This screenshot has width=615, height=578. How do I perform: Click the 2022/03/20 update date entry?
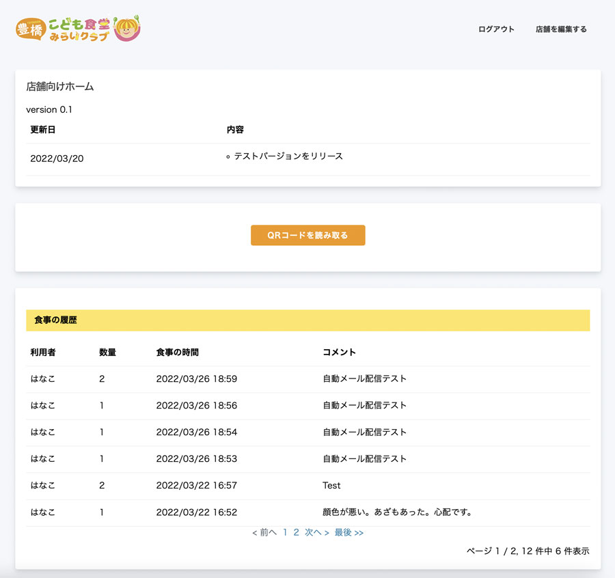(x=57, y=159)
